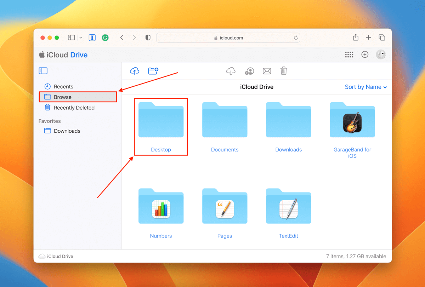Viewport: 425px width, 287px height.
Task: Open the GarageBand for iOS folder
Action: coord(352,124)
